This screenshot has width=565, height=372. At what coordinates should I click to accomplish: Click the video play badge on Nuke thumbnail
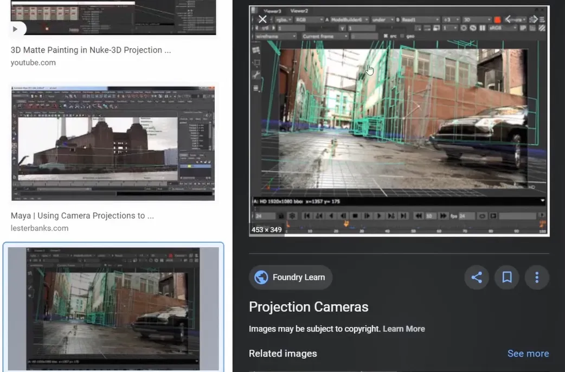(x=15, y=29)
